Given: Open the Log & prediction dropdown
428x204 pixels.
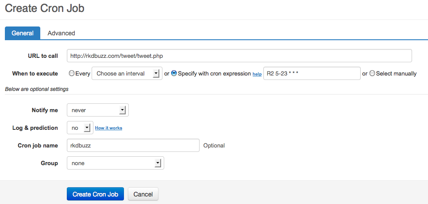Looking at the screenshot, I should point(80,128).
